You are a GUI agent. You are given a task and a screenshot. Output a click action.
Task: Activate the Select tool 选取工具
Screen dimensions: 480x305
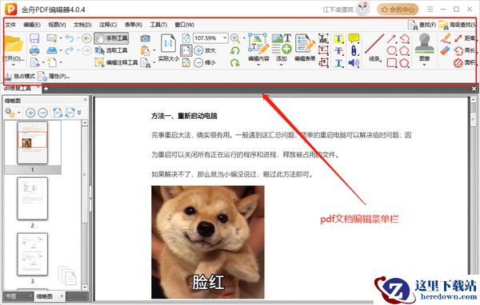point(111,50)
